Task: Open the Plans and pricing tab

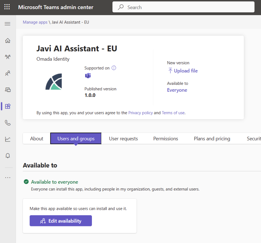Action: [212, 139]
